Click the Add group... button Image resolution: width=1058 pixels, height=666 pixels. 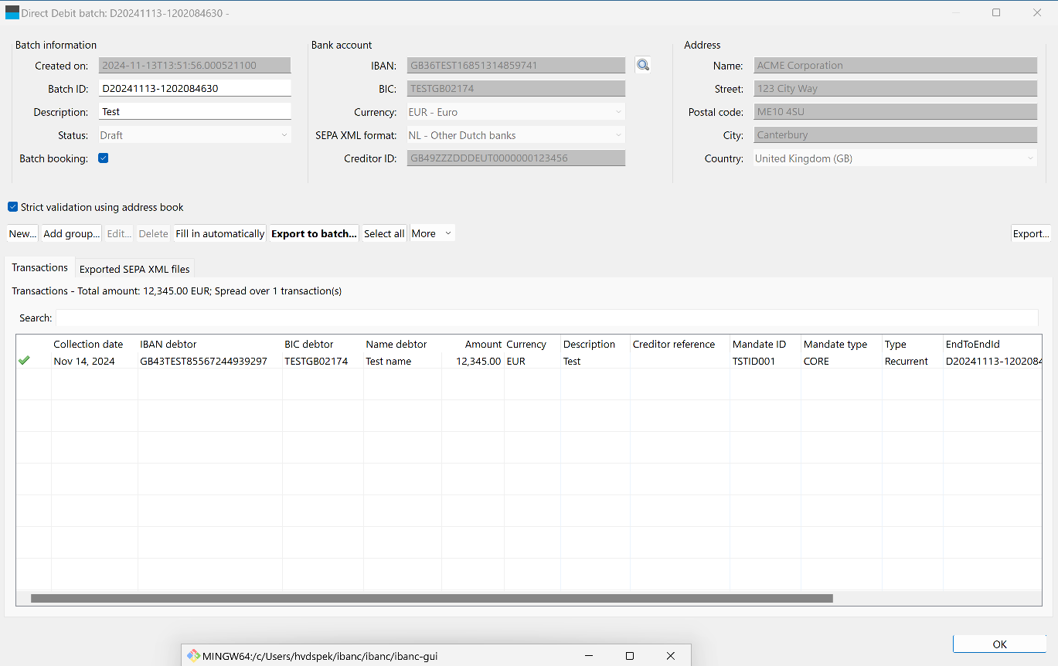(71, 233)
